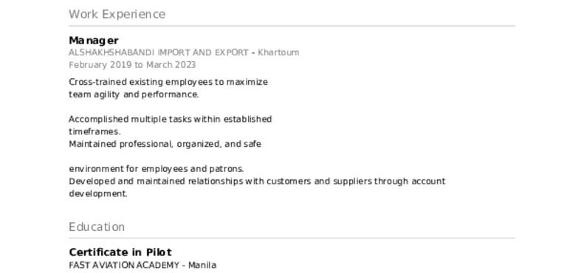
Task: Click the word development
Action: click(x=98, y=193)
